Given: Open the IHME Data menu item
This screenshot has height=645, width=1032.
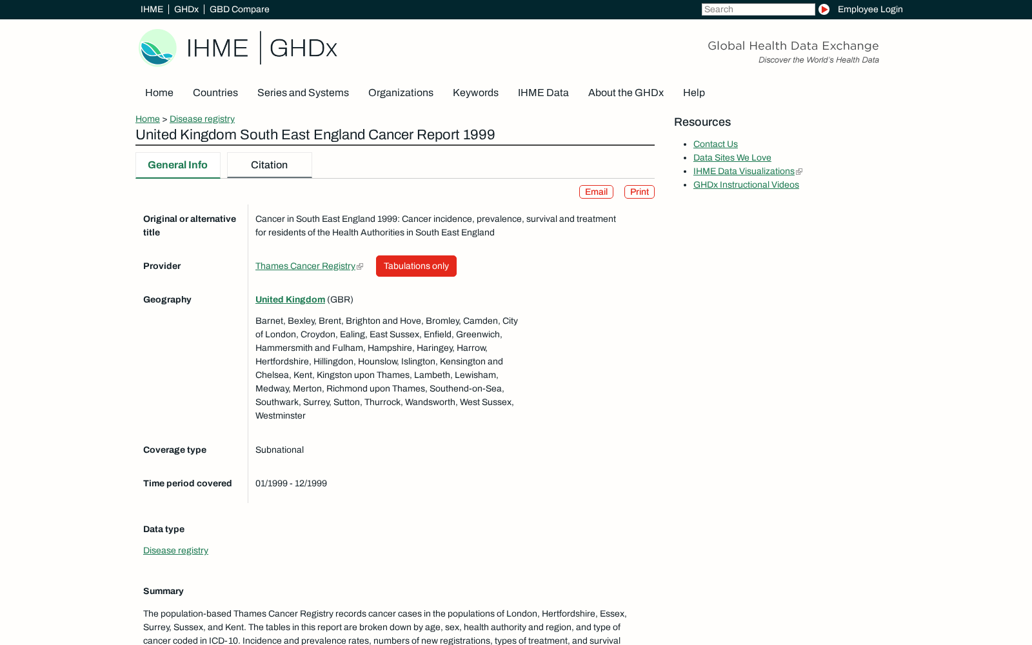Looking at the screenshot, I should point(543,93).
